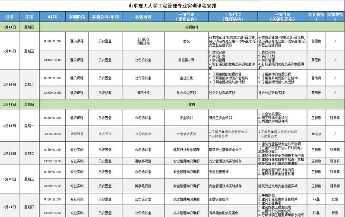Select the 日期 column header
Screen dimensions: 345x217
9,17
